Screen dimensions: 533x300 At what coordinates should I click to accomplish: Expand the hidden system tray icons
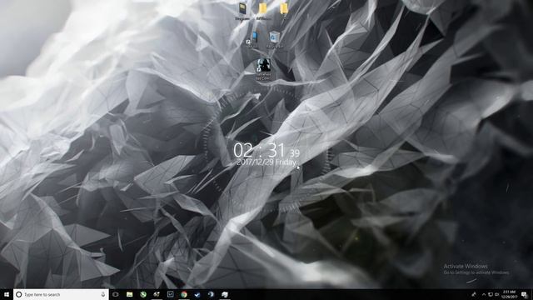(484, 294)
